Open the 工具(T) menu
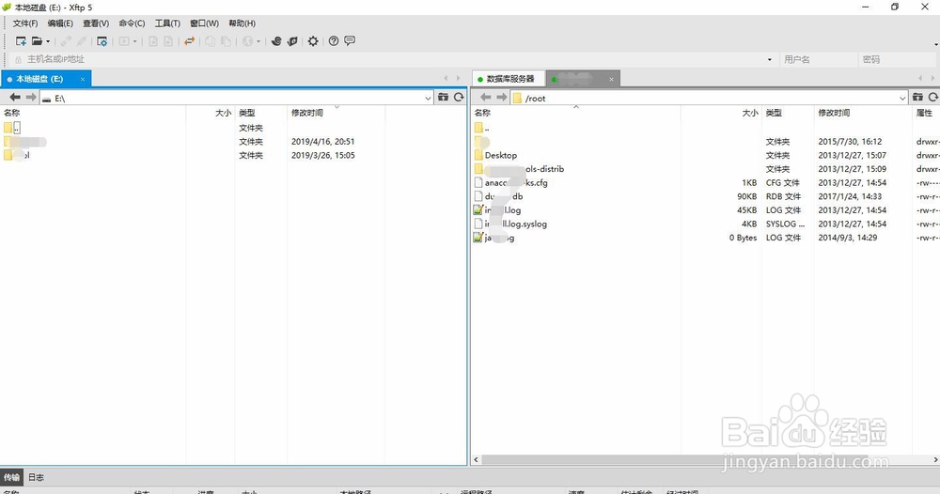The height and width of the screenshot is (494, 940). tap(167, 23)
